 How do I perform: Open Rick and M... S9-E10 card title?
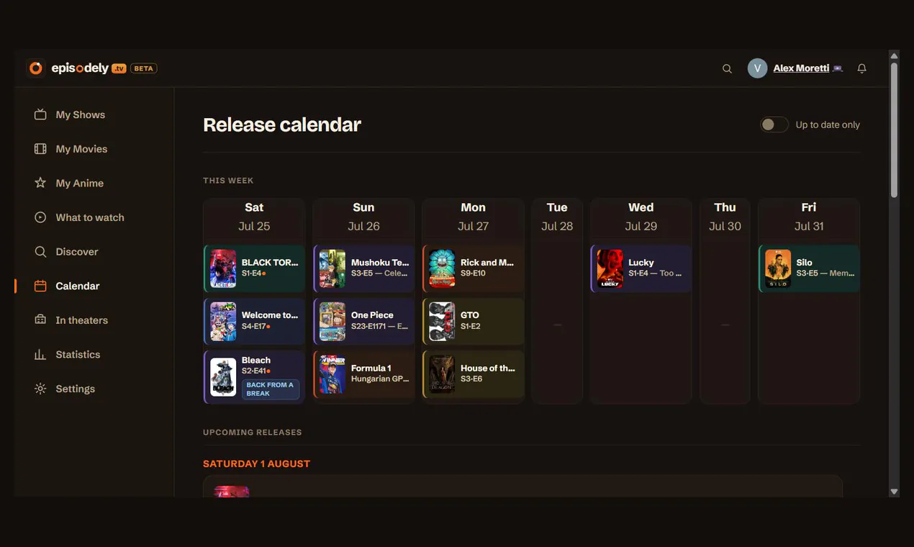point(487,263)
